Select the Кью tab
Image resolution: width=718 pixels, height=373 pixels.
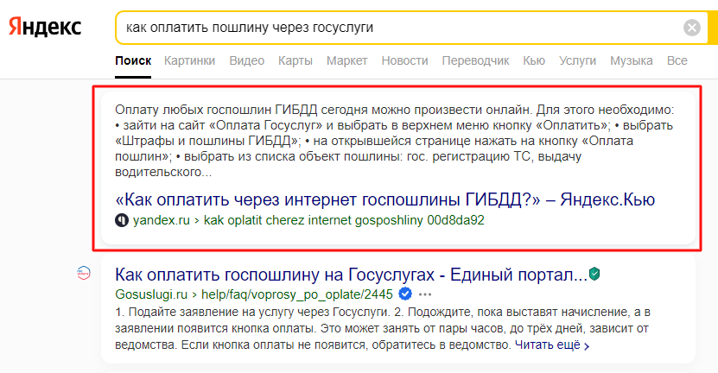click(534, 60)
